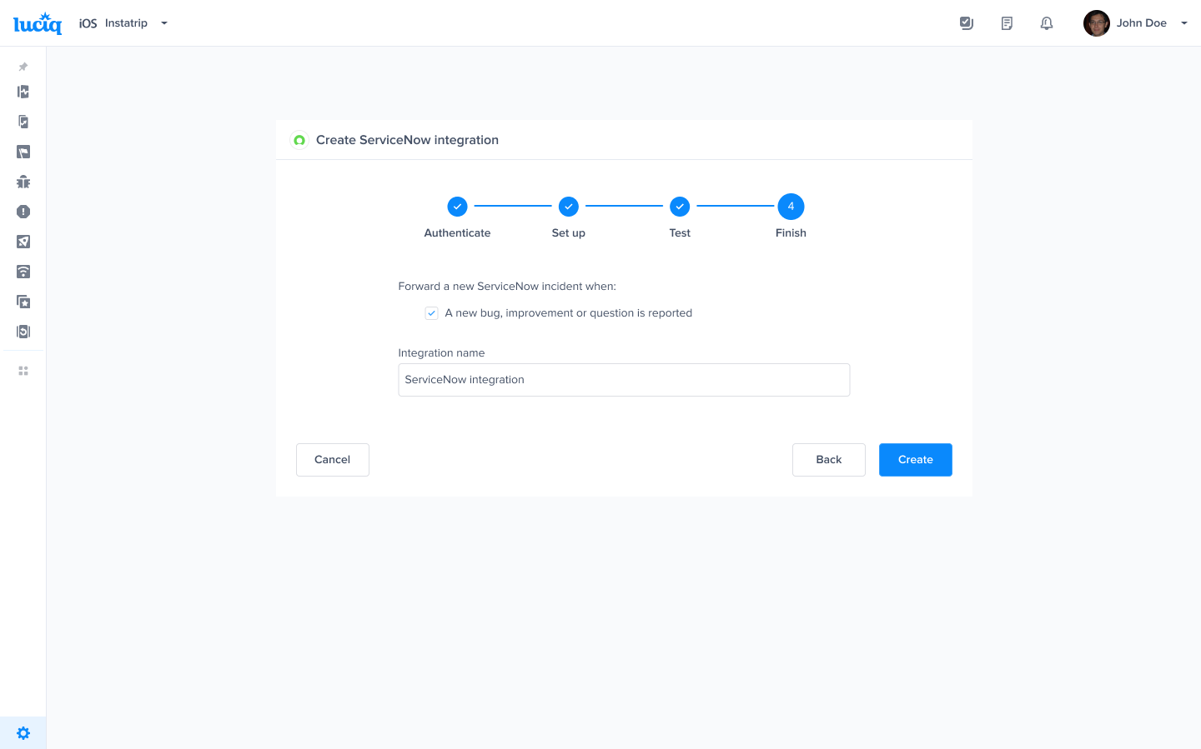Open the release notes document icon

[x=1007, y=22]
